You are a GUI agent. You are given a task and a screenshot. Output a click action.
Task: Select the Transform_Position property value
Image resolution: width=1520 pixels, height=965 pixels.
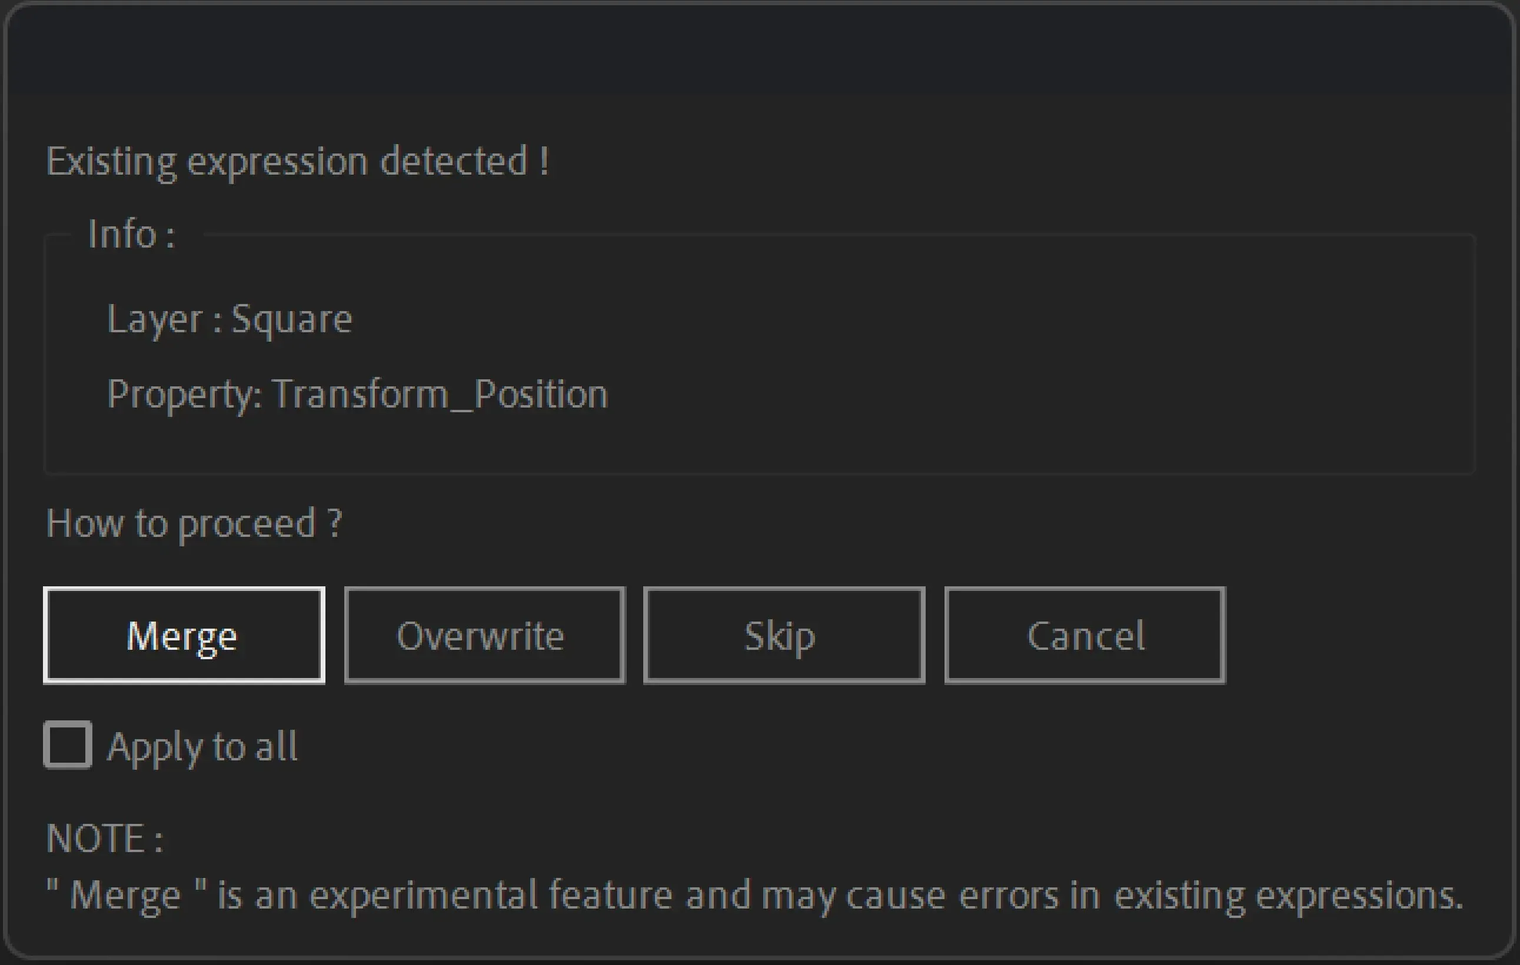441,395
